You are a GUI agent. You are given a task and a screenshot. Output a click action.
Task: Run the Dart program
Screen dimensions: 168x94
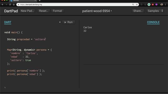[x=69, y=22]
